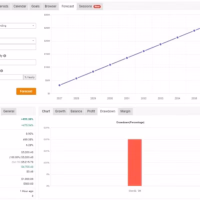Click the info icon next to "ty" label

click(x=4, y=56)
